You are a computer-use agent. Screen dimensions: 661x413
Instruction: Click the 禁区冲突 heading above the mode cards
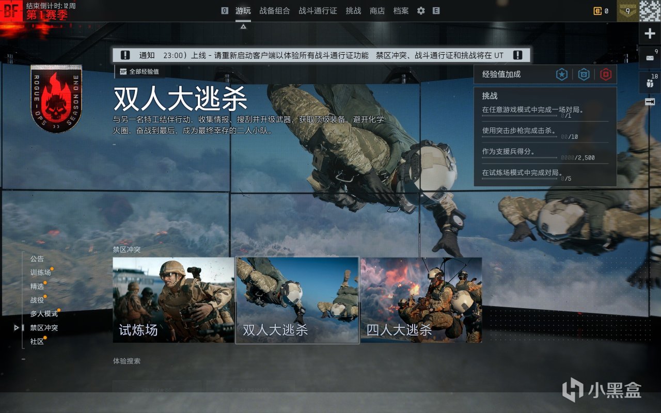coord(127,249)
